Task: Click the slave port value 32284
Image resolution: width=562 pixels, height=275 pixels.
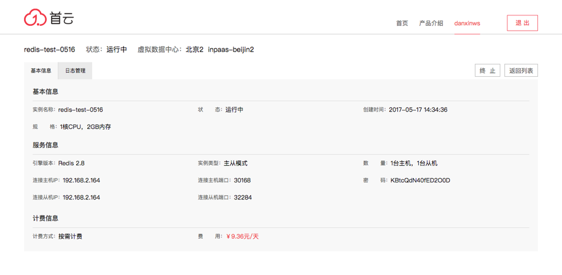Action: pyautogui.click(x=243, y=198)
